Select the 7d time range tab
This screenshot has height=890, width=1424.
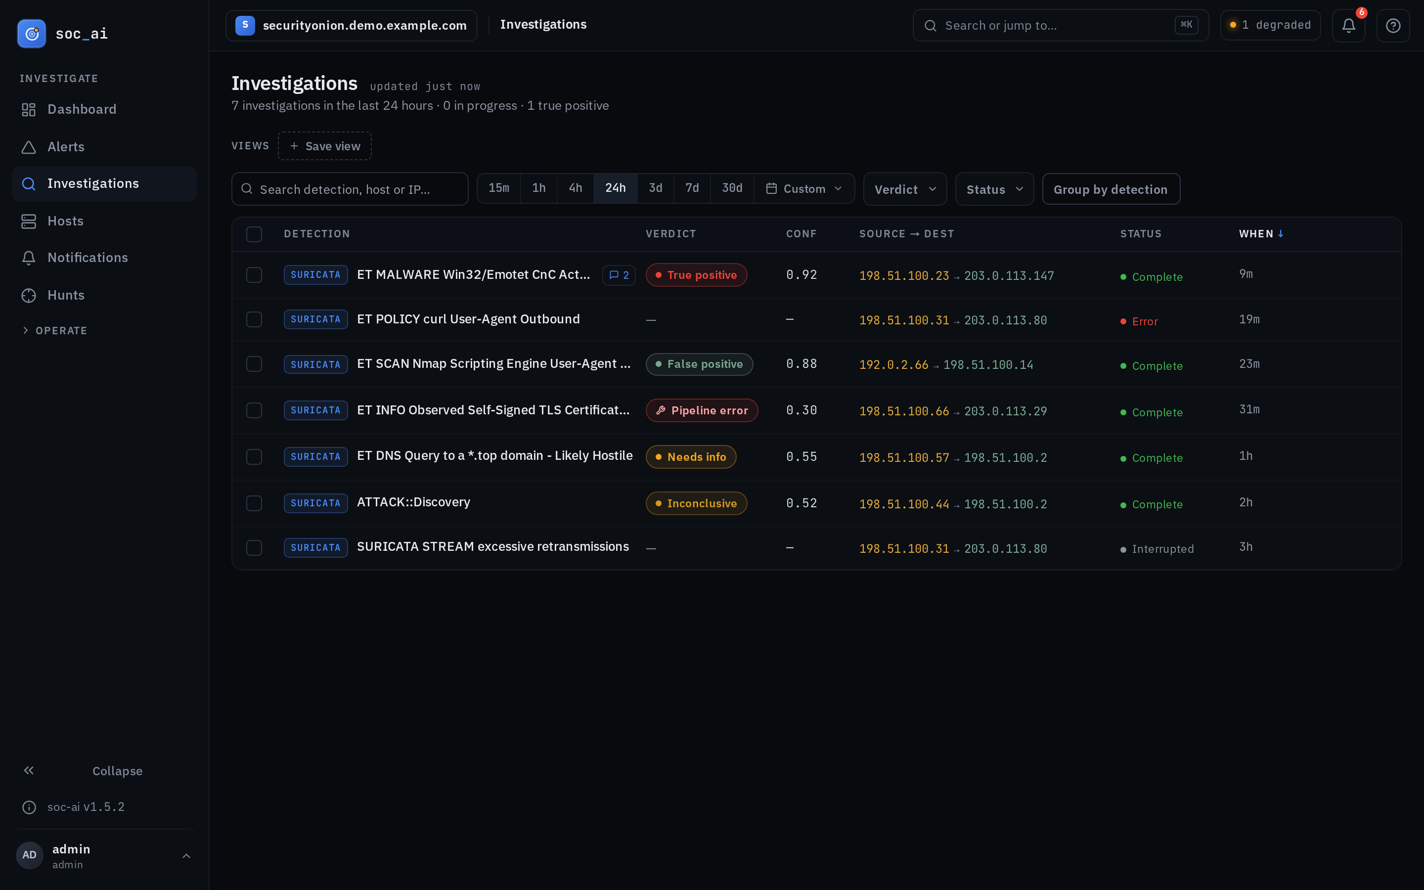tap(692, 188)
